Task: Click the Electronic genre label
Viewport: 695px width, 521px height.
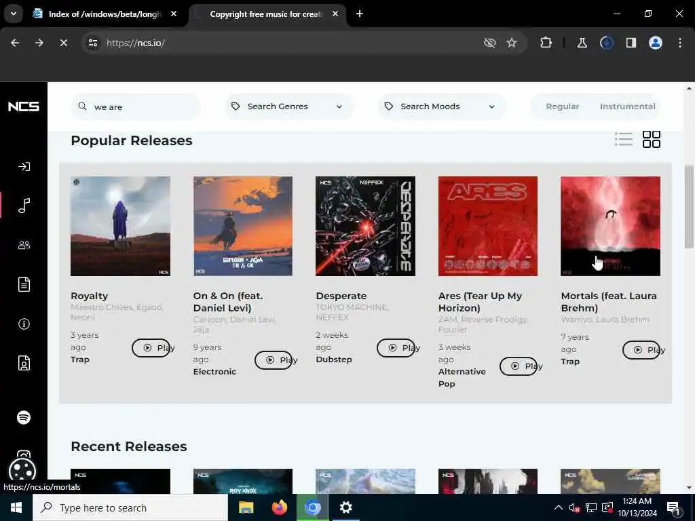Action: 214,372
